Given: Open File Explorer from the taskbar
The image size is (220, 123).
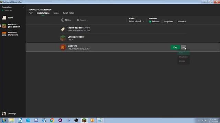Looking at the screenshot, I should 11,120.
